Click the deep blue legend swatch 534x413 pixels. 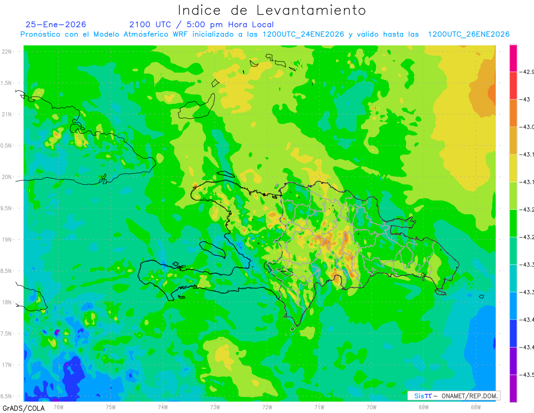coord(513,333)
